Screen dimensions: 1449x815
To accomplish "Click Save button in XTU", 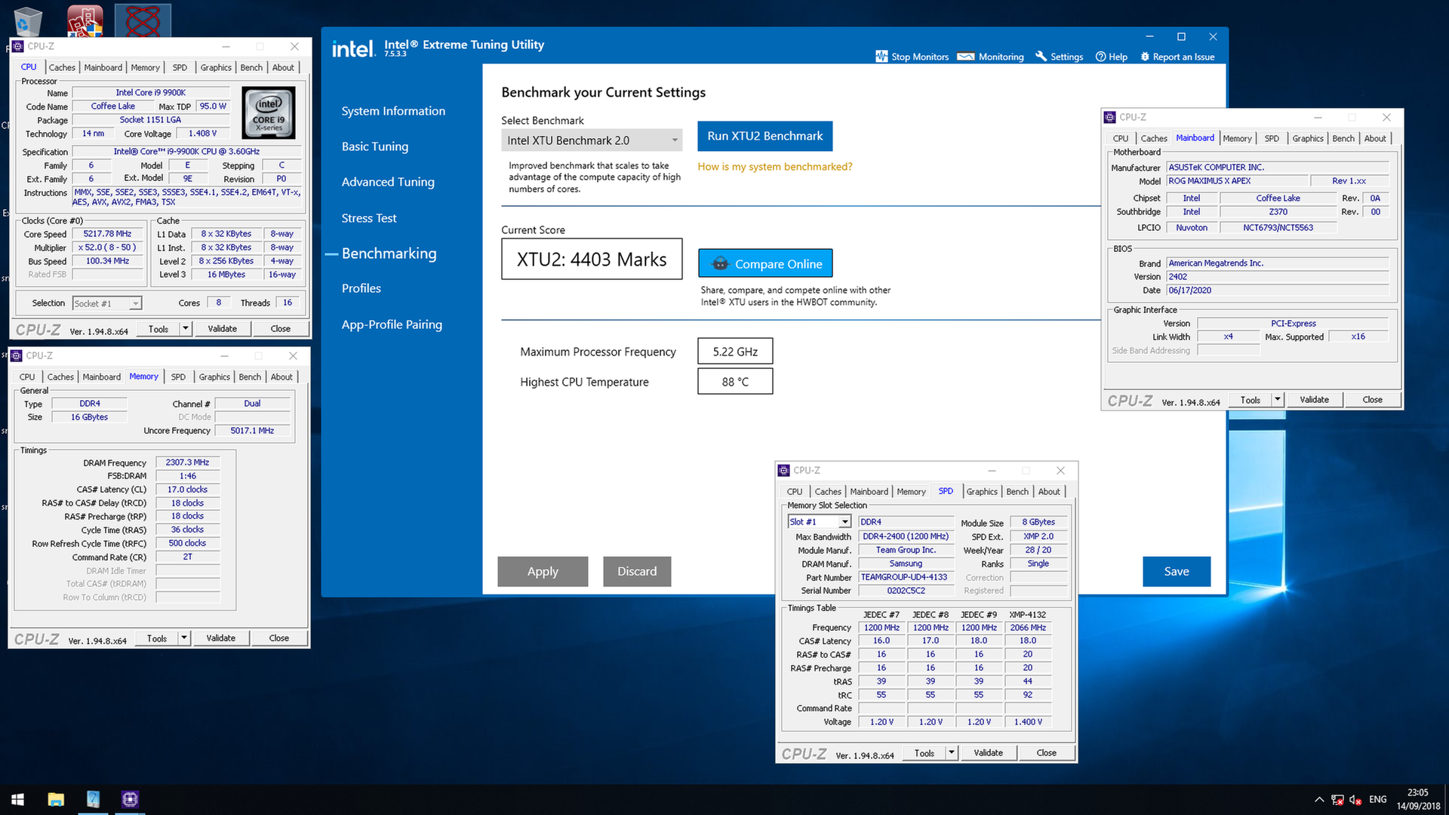I will click(1177, 571).
